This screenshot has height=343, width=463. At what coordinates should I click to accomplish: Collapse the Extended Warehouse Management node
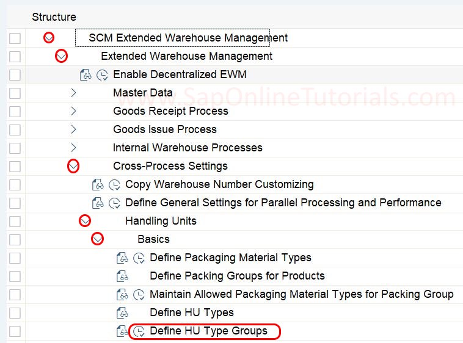click(61, 56)
